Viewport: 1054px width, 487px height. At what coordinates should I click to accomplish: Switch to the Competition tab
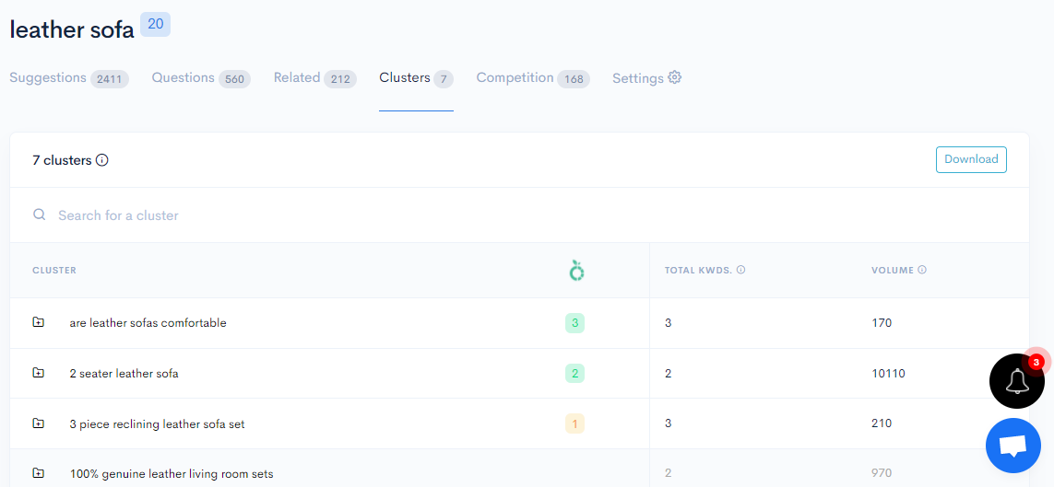(x=533, y=78)
